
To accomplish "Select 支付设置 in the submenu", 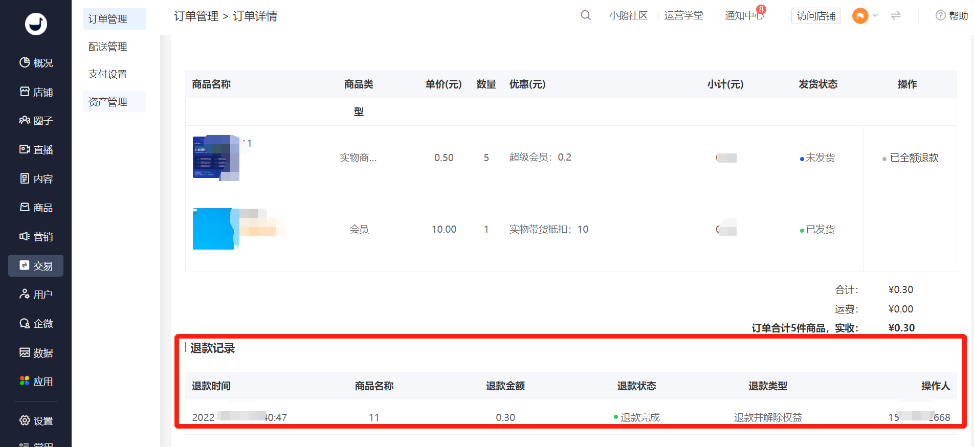I will click(107, 74).
